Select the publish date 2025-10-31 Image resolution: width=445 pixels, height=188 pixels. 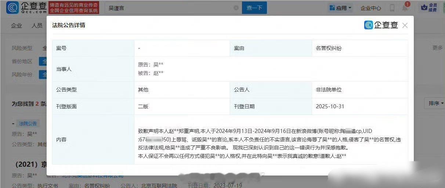(x=330, y=106)
